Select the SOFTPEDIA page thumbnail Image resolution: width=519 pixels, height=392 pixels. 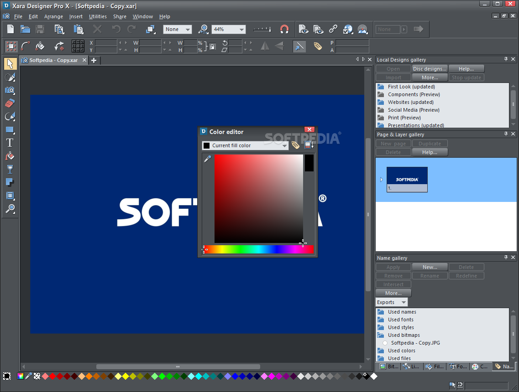[407, 180]
